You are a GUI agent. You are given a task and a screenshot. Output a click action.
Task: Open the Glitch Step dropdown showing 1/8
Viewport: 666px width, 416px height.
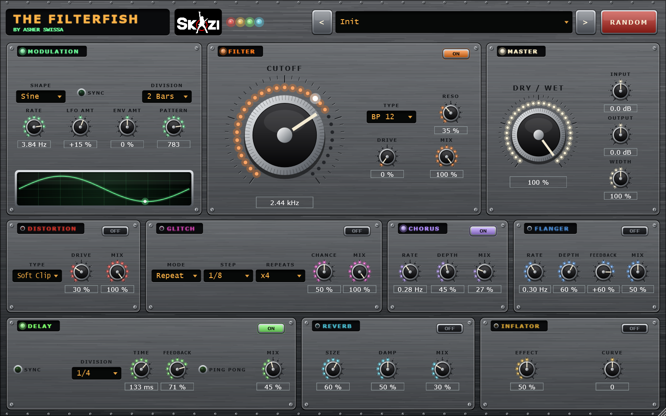pos(228,276)
